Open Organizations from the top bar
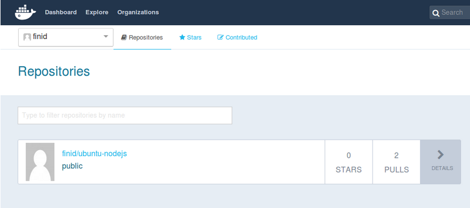Viewport: 470px width, 208px height. click(138, 12)
